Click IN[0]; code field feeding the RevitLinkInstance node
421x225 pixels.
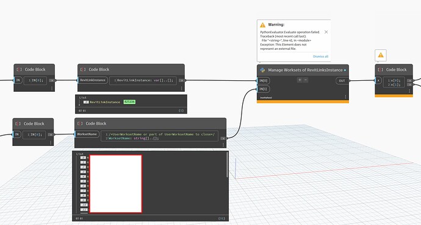point(35,80)
